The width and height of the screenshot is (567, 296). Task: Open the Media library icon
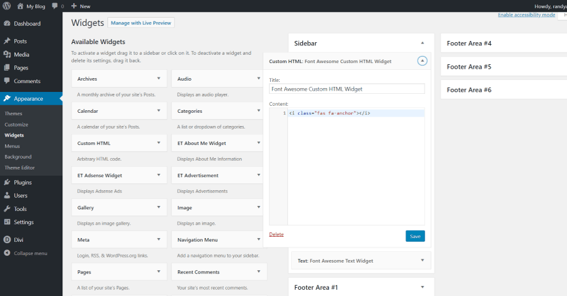point(7,54)
